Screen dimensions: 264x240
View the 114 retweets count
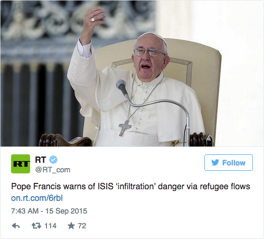point(50,226)
